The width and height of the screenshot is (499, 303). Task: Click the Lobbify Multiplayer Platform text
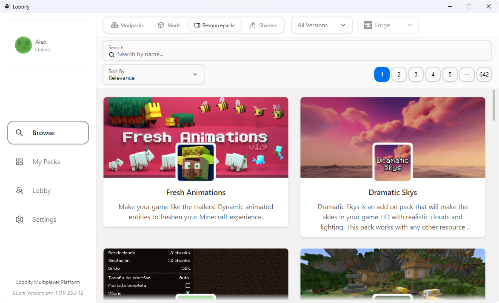click(x=48, y=282)
